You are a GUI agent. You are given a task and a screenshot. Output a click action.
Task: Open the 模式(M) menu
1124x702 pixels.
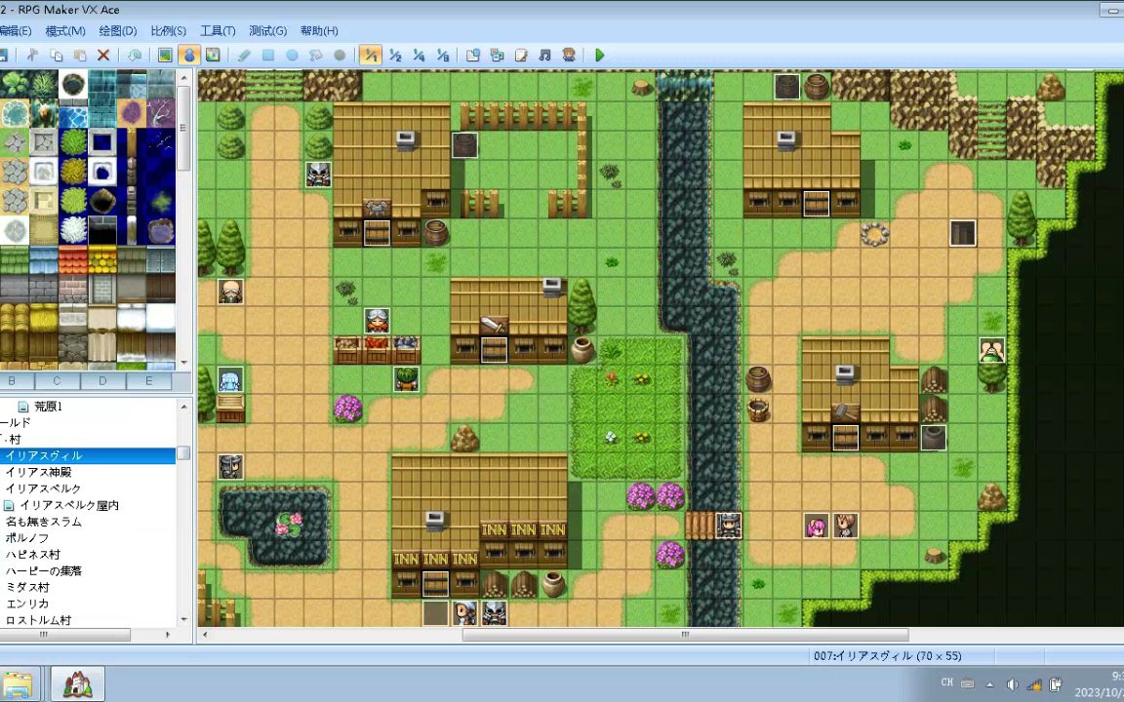pyautogui.click(x=65, y=31)
